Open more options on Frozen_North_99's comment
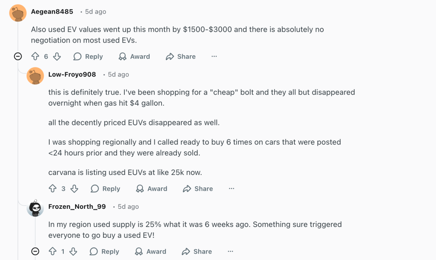 pyautogui.click(x=230, y=252)
